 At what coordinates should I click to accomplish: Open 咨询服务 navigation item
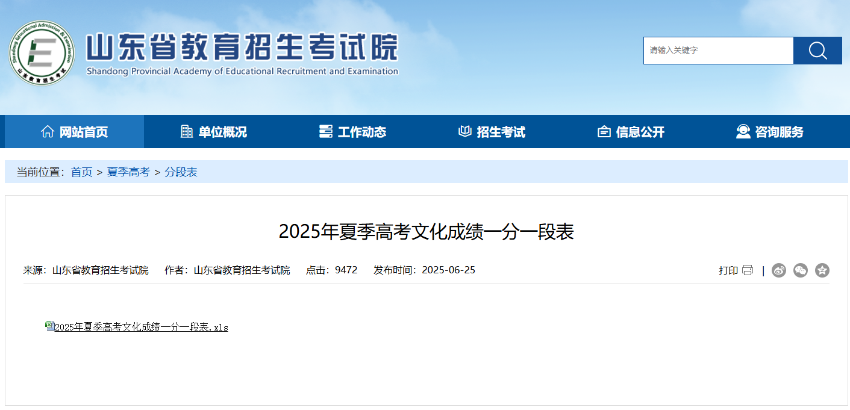click(x=770, y=131)
